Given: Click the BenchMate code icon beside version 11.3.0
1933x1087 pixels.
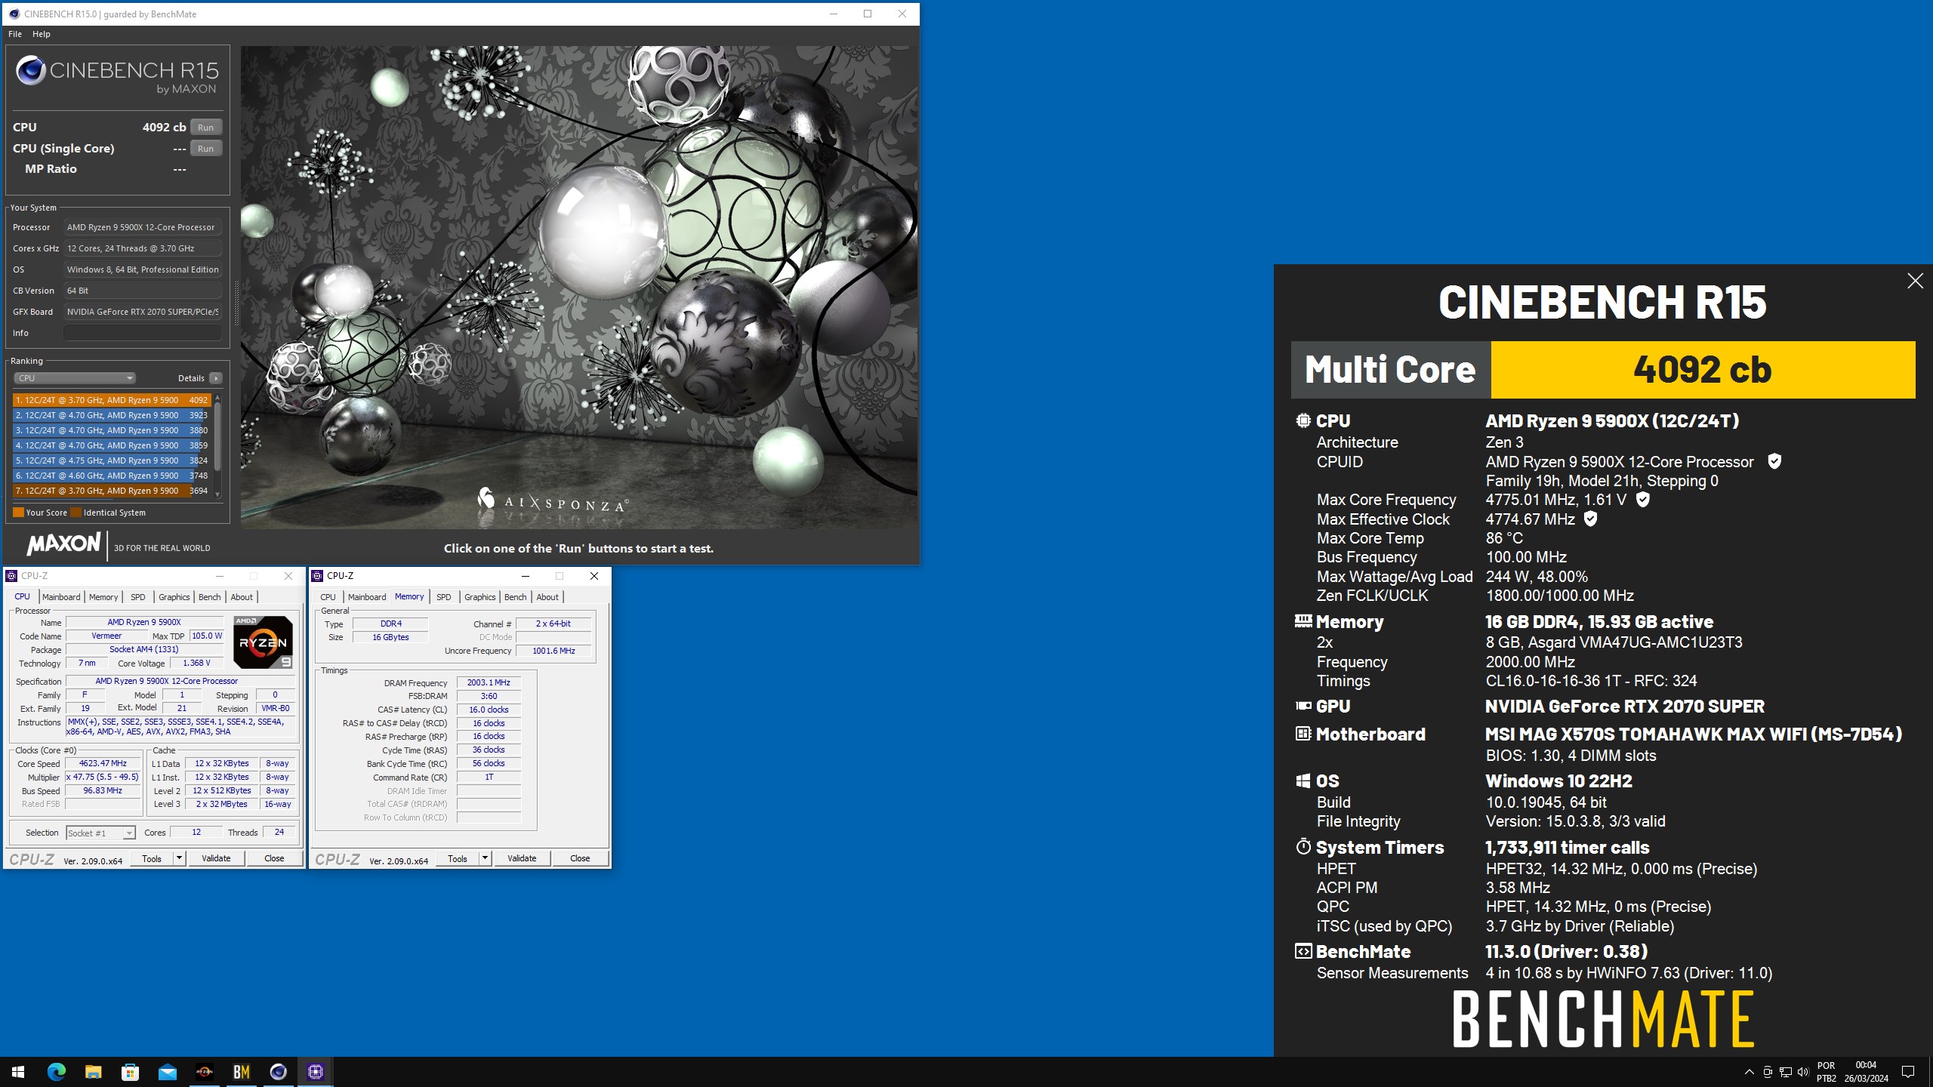Looking at the screenshot, I should pyautogui.click(x=1303, y=951).
